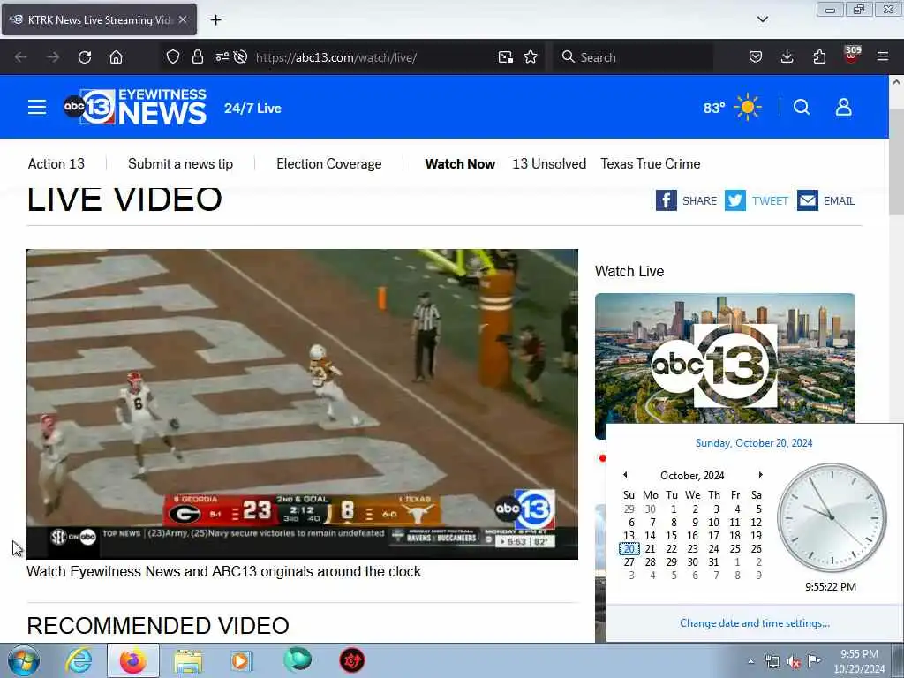
Task: Open the user account profile icon
Action: coord(843,107)
